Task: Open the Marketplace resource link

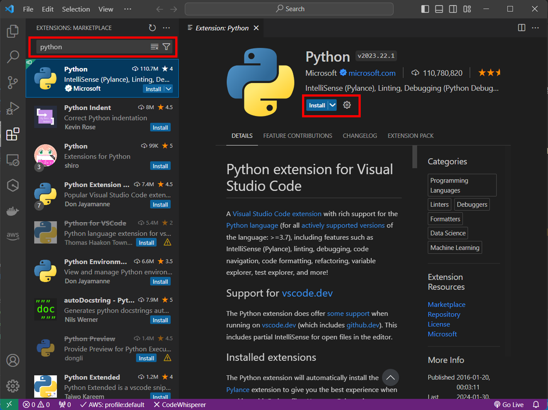Action: point(446,304)
